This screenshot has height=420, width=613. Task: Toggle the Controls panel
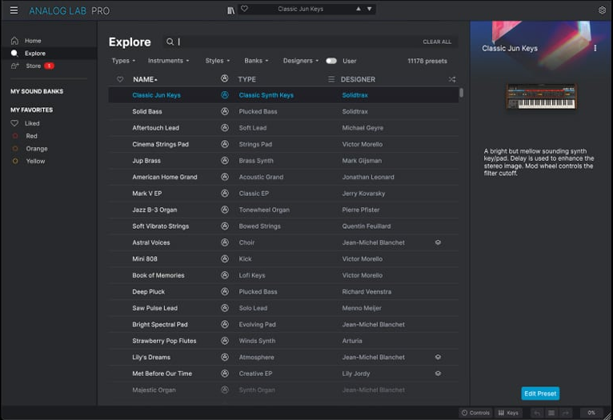pos(475,413)
